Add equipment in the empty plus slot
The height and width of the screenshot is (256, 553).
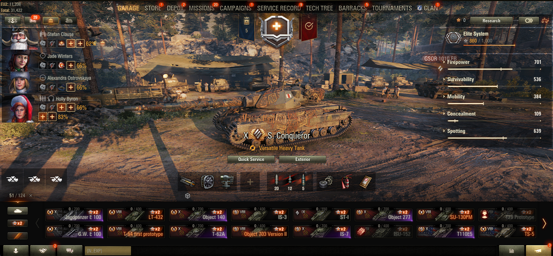point(250,181)
